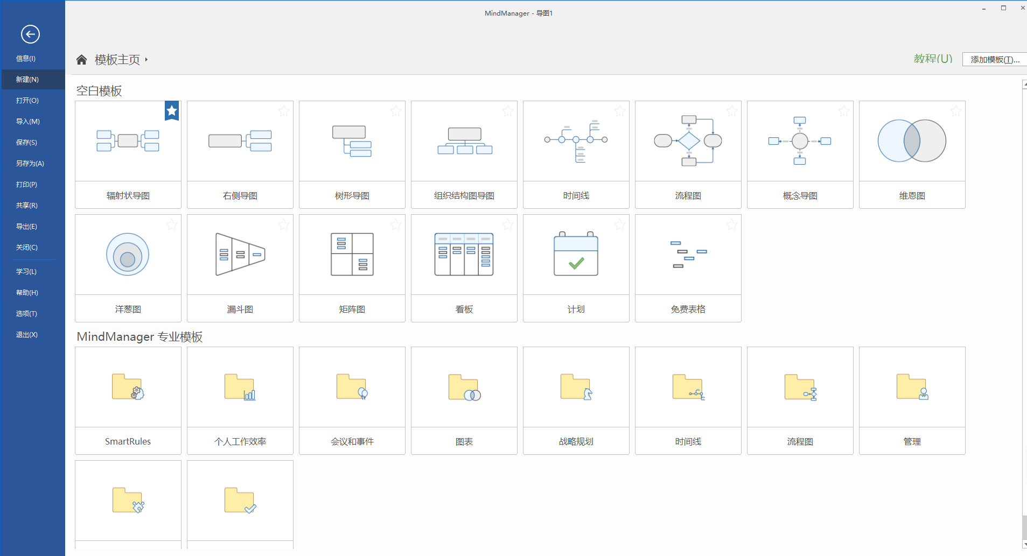Favorite the 计划 template star
This screenshot has height=556, width=1027.
pos(620,225)
